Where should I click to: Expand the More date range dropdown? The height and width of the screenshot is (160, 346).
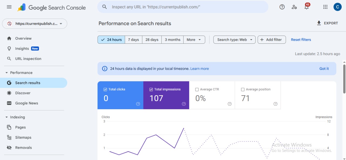194,40
